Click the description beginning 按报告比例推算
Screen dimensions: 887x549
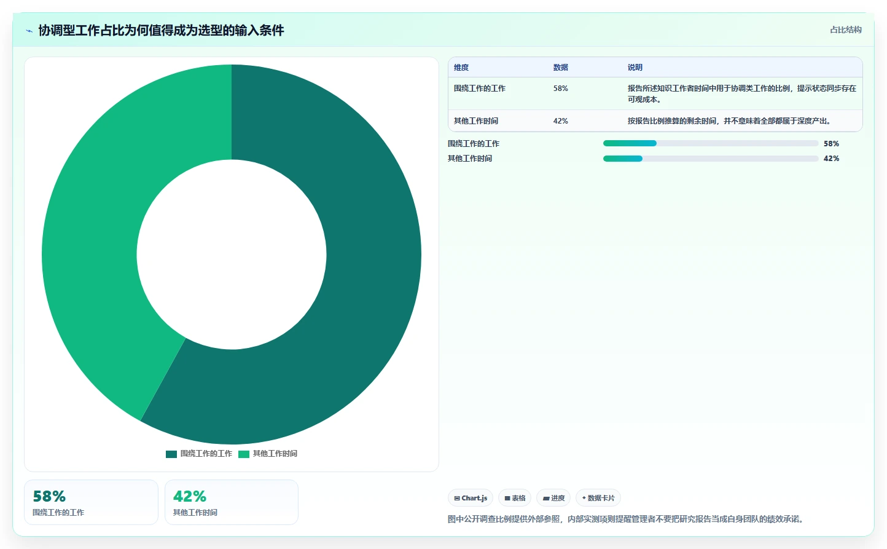pyautogui.click(x=730, y=121)
